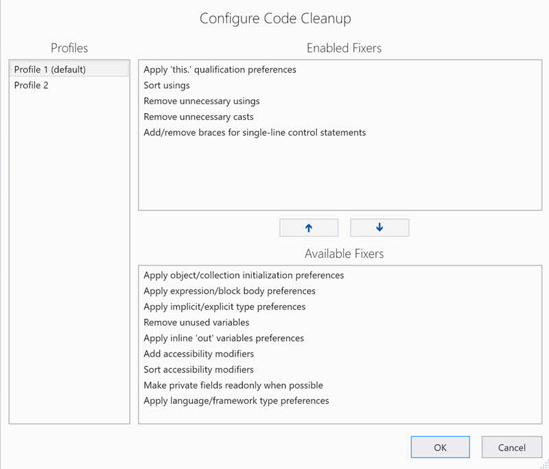This screenshot has height=469, width=549.
Task: Select 'Remove unnecessary usings' fixer
Action: (201, 101)
